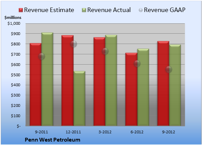Click the 9-2011 GAAP sphere marker
The image size is (202, 145).
42,56
